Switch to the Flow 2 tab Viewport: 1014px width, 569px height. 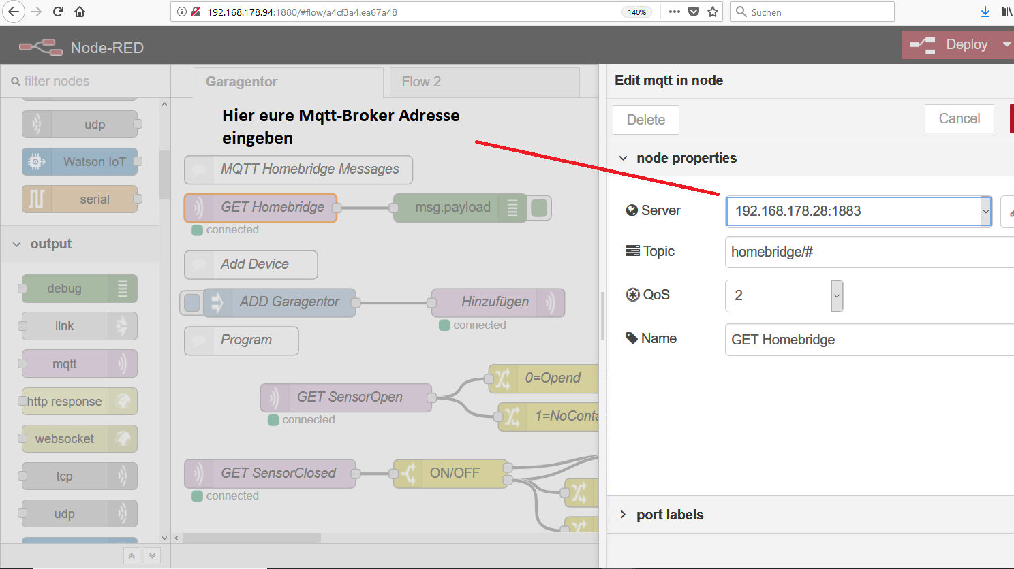(x=421, y=82)
